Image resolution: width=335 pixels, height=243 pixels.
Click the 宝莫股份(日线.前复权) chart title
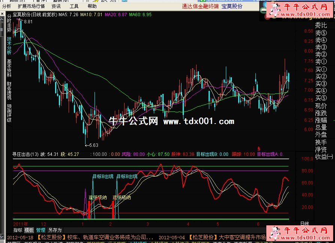[35, 15]
